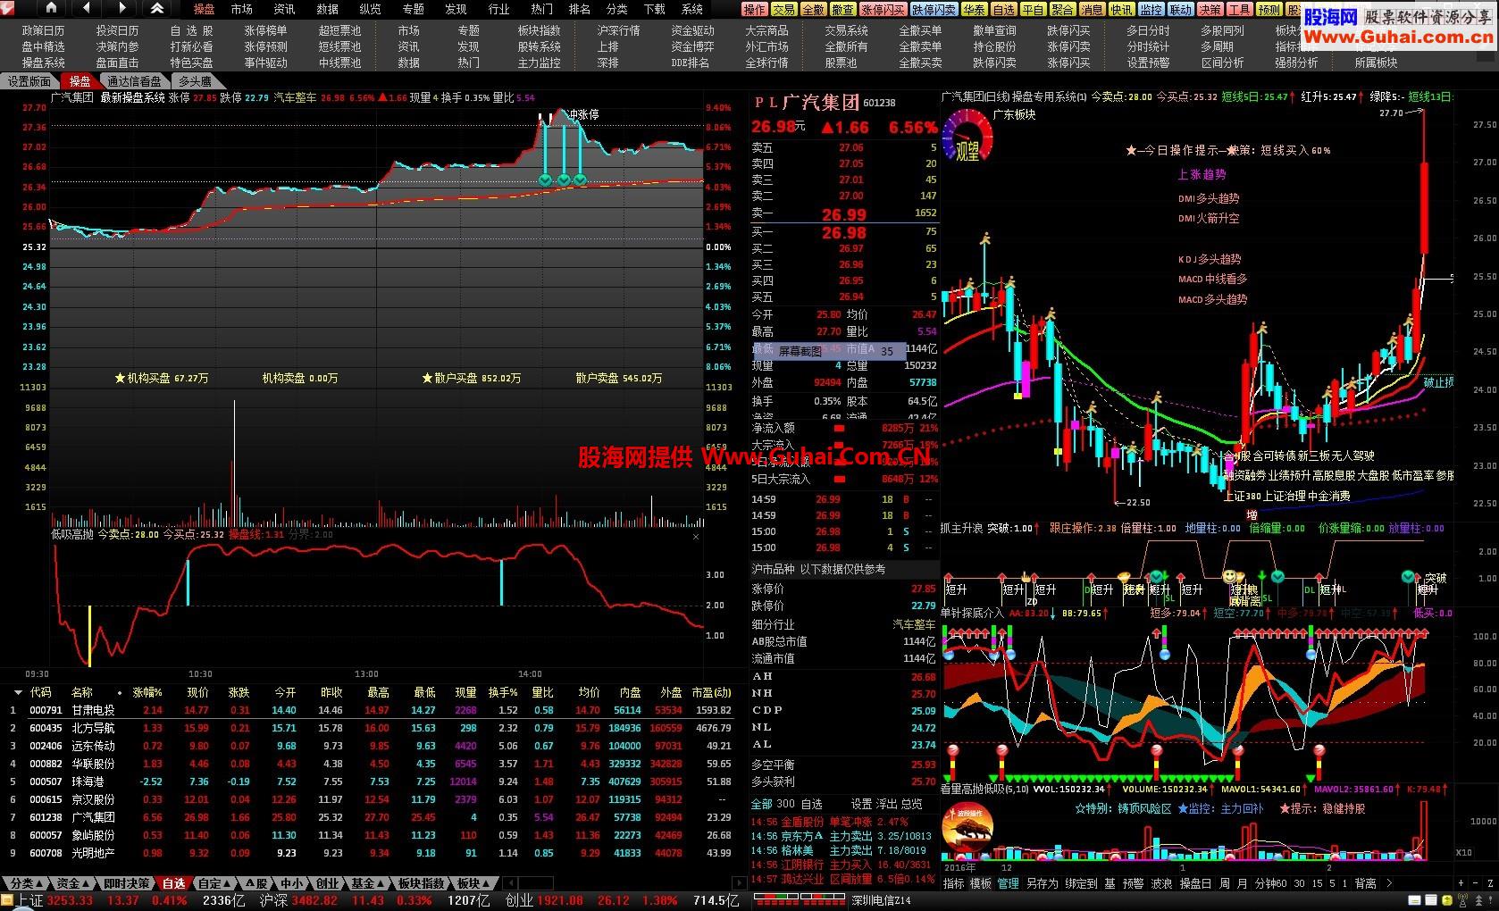Click 指标 under the daily chart
The image size is (1499, 911).
pos(953,883)
